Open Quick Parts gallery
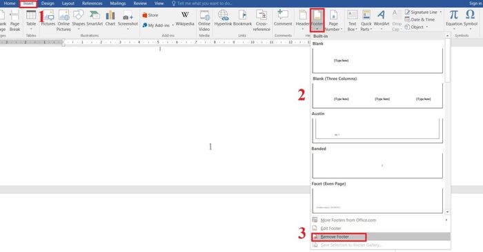483x252 pixels. 366,20
